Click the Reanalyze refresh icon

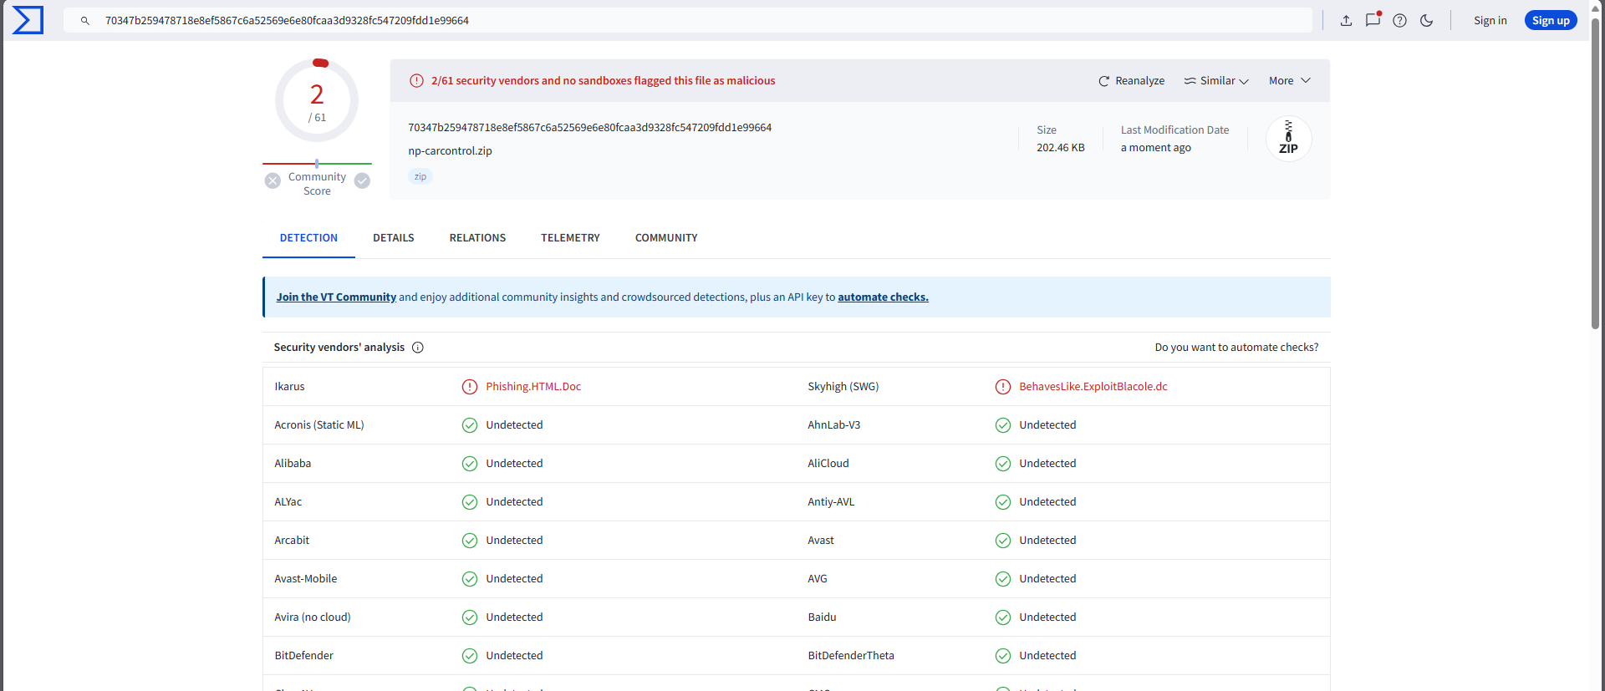click(1103, 81)
